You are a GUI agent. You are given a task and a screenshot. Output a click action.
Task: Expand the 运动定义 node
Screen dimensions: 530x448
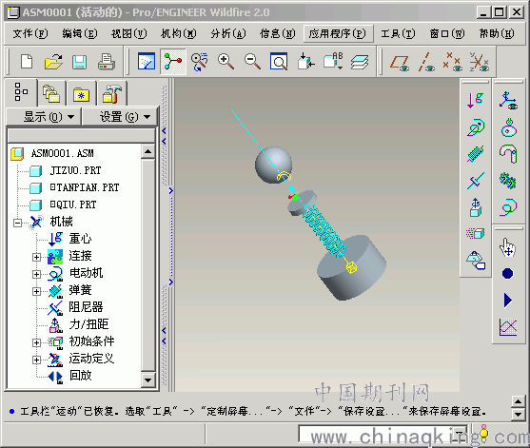point(36,360)
